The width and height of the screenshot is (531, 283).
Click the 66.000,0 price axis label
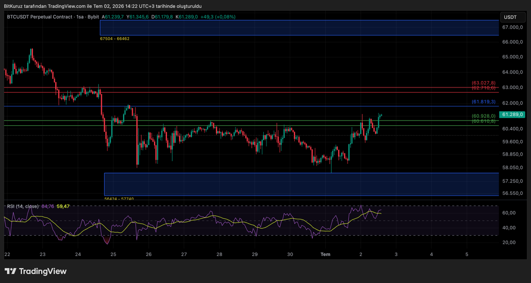[512, 42]
